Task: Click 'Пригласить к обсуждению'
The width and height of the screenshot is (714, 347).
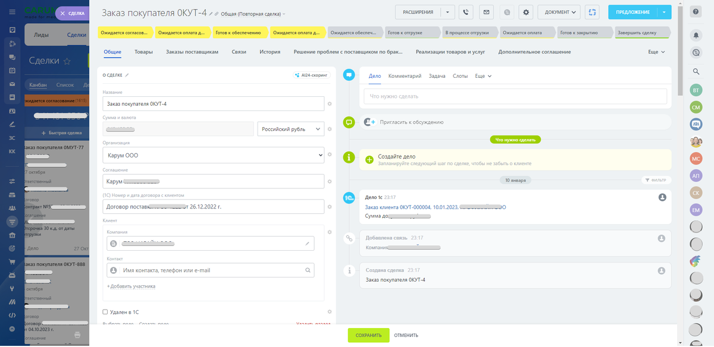Action: [x=412, y=122]
